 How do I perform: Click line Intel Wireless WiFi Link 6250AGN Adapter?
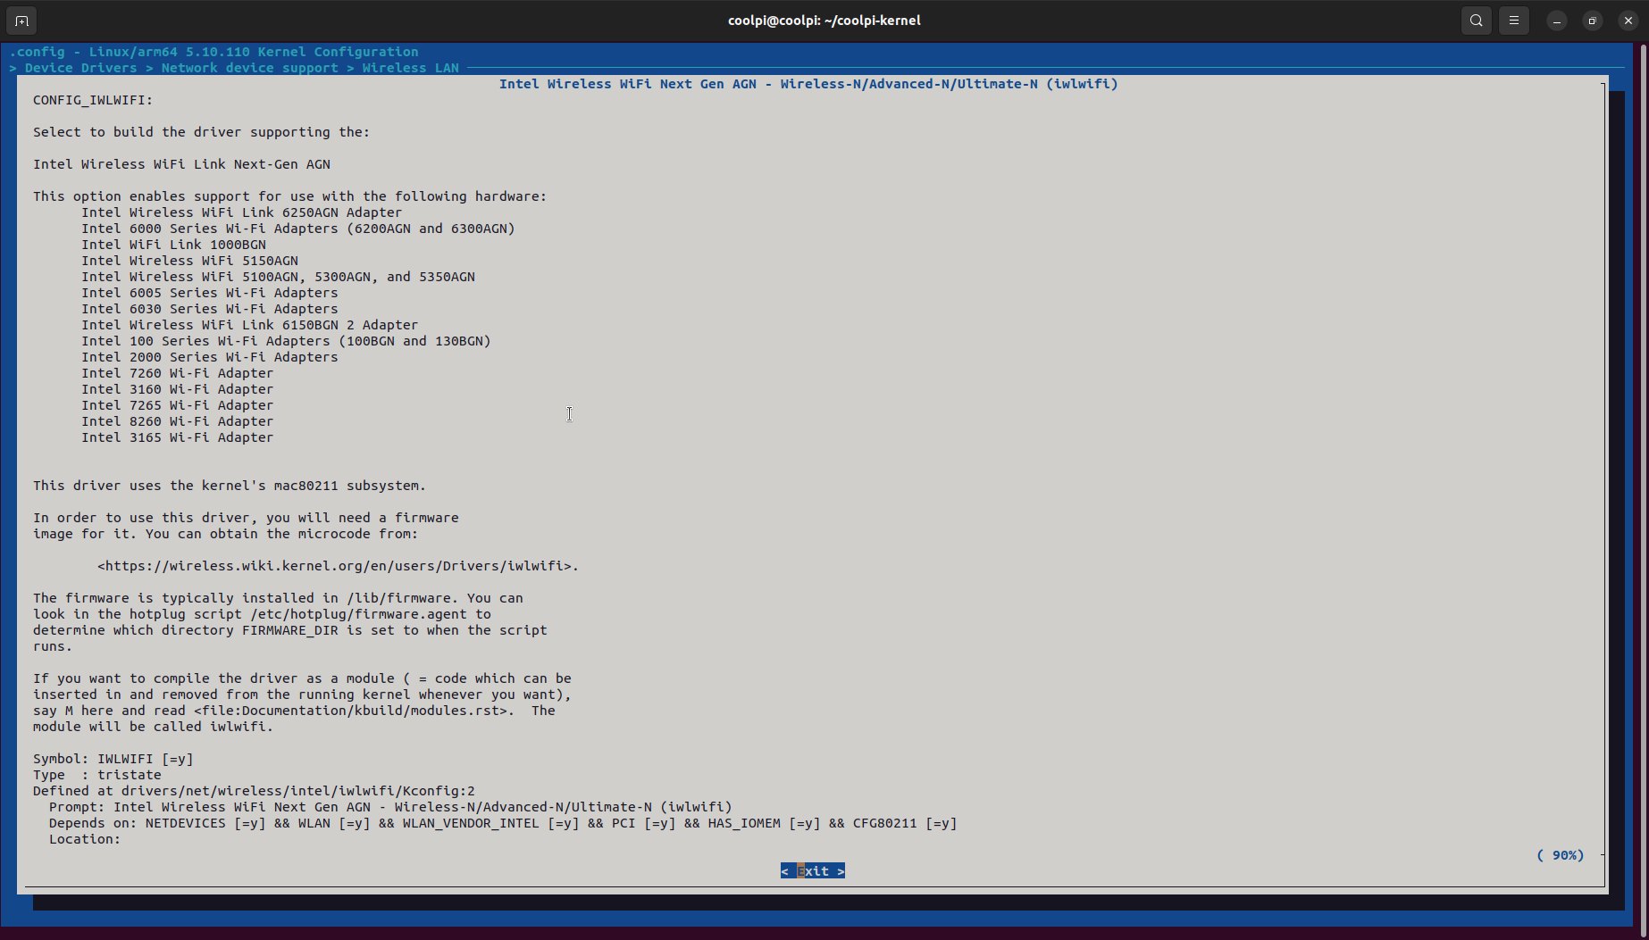[242, 212]
